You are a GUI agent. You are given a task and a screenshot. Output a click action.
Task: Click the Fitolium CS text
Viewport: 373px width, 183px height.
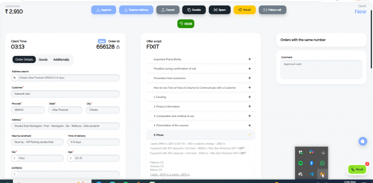[157, 162]
